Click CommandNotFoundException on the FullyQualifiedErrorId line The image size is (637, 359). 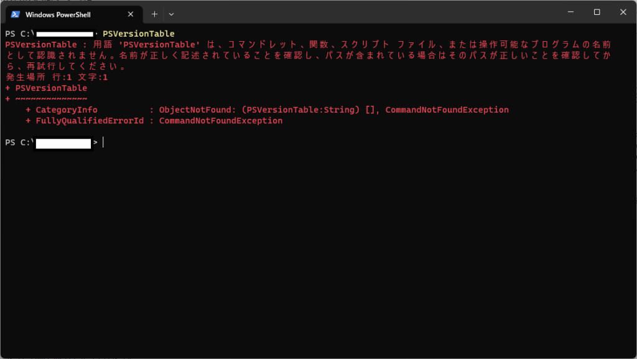point(221,121)
